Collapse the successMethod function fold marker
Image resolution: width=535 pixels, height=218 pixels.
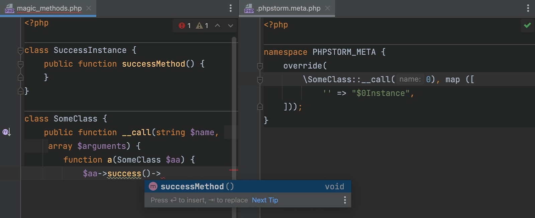point(20,64)
